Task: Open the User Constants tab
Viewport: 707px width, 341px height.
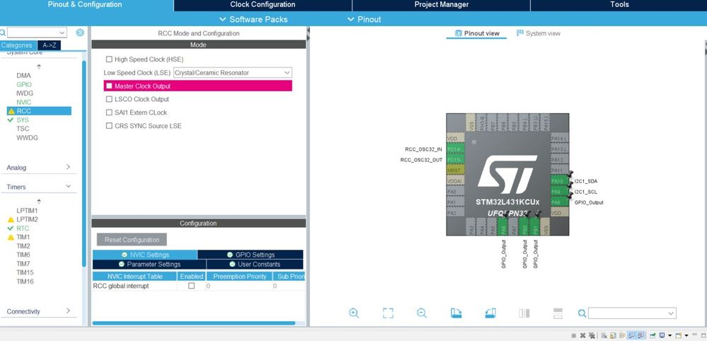Action: (255, 265)
